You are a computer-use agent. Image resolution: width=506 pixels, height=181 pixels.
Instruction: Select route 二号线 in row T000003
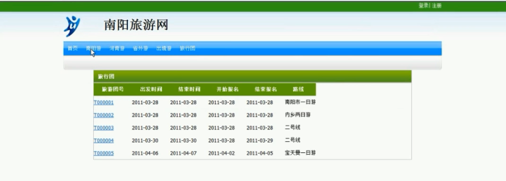tap(293, 127)
